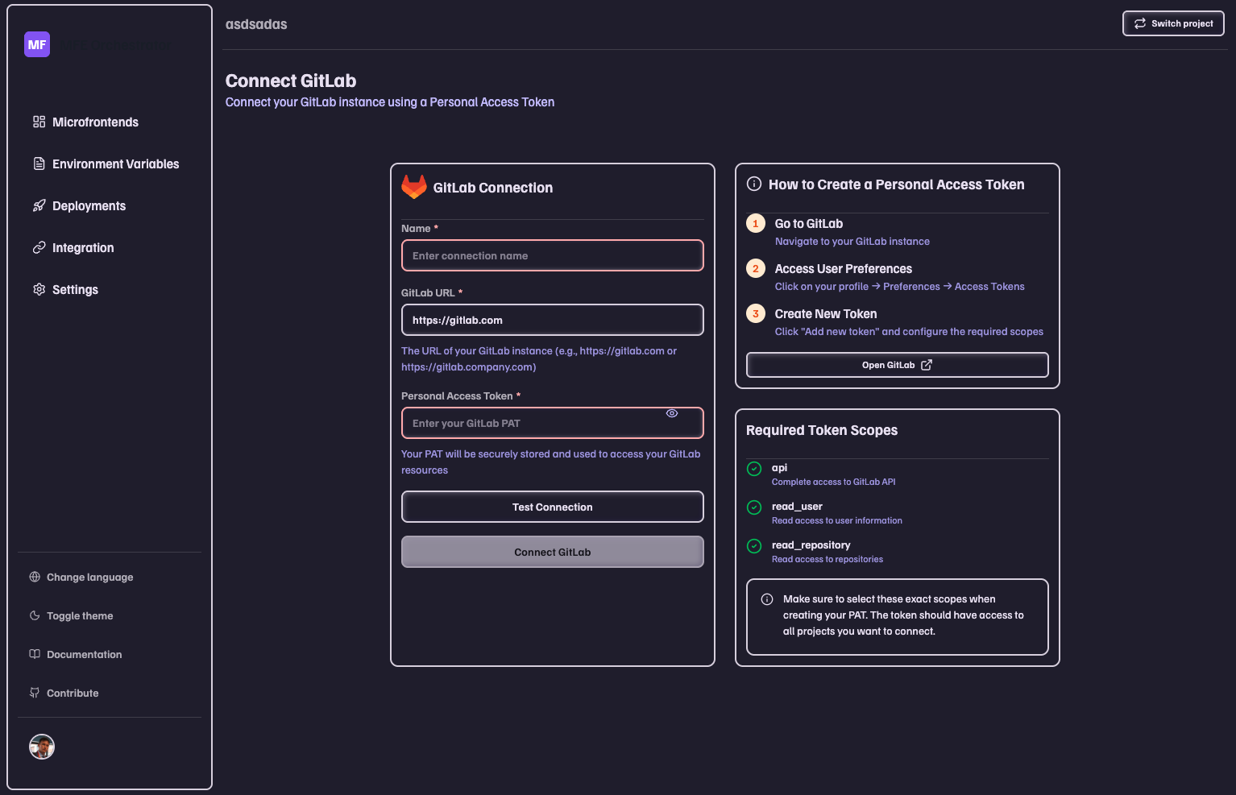Open the user avatar menu
Viewport: 1236px width, 795px height.
point(42,747)
